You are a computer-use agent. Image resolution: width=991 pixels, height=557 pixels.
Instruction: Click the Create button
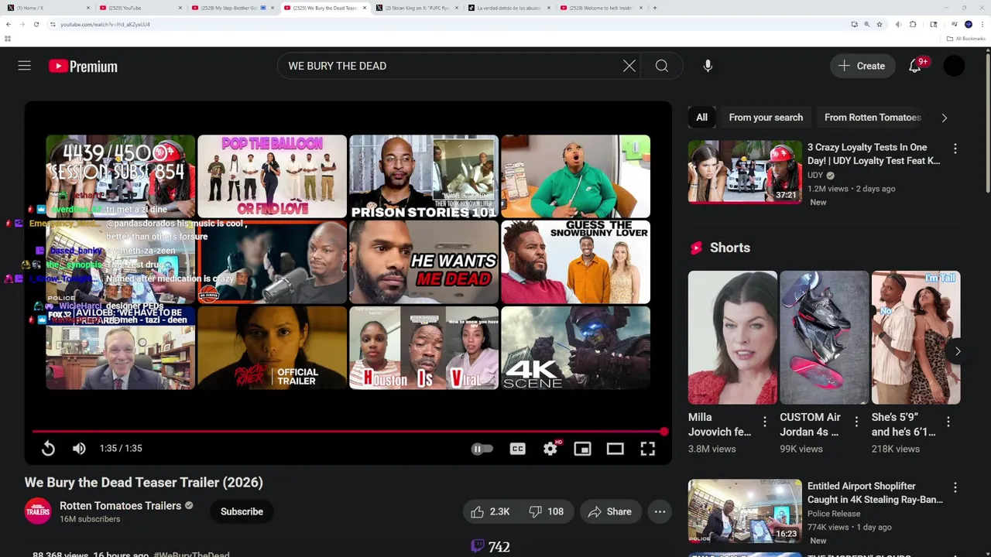coord(861,66)
